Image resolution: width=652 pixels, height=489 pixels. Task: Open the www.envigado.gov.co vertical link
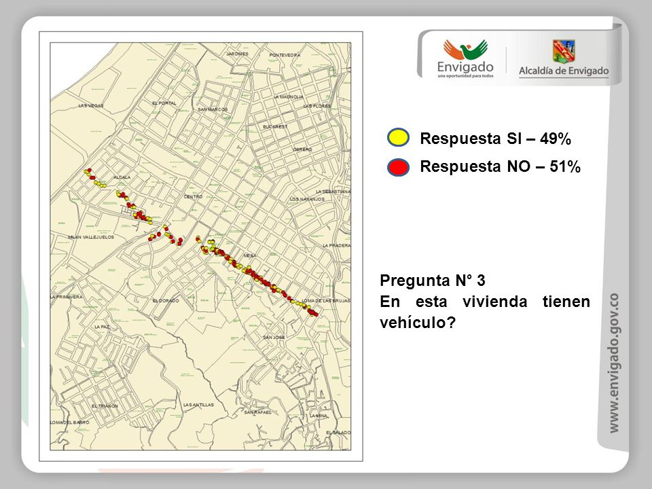point(614,363)
